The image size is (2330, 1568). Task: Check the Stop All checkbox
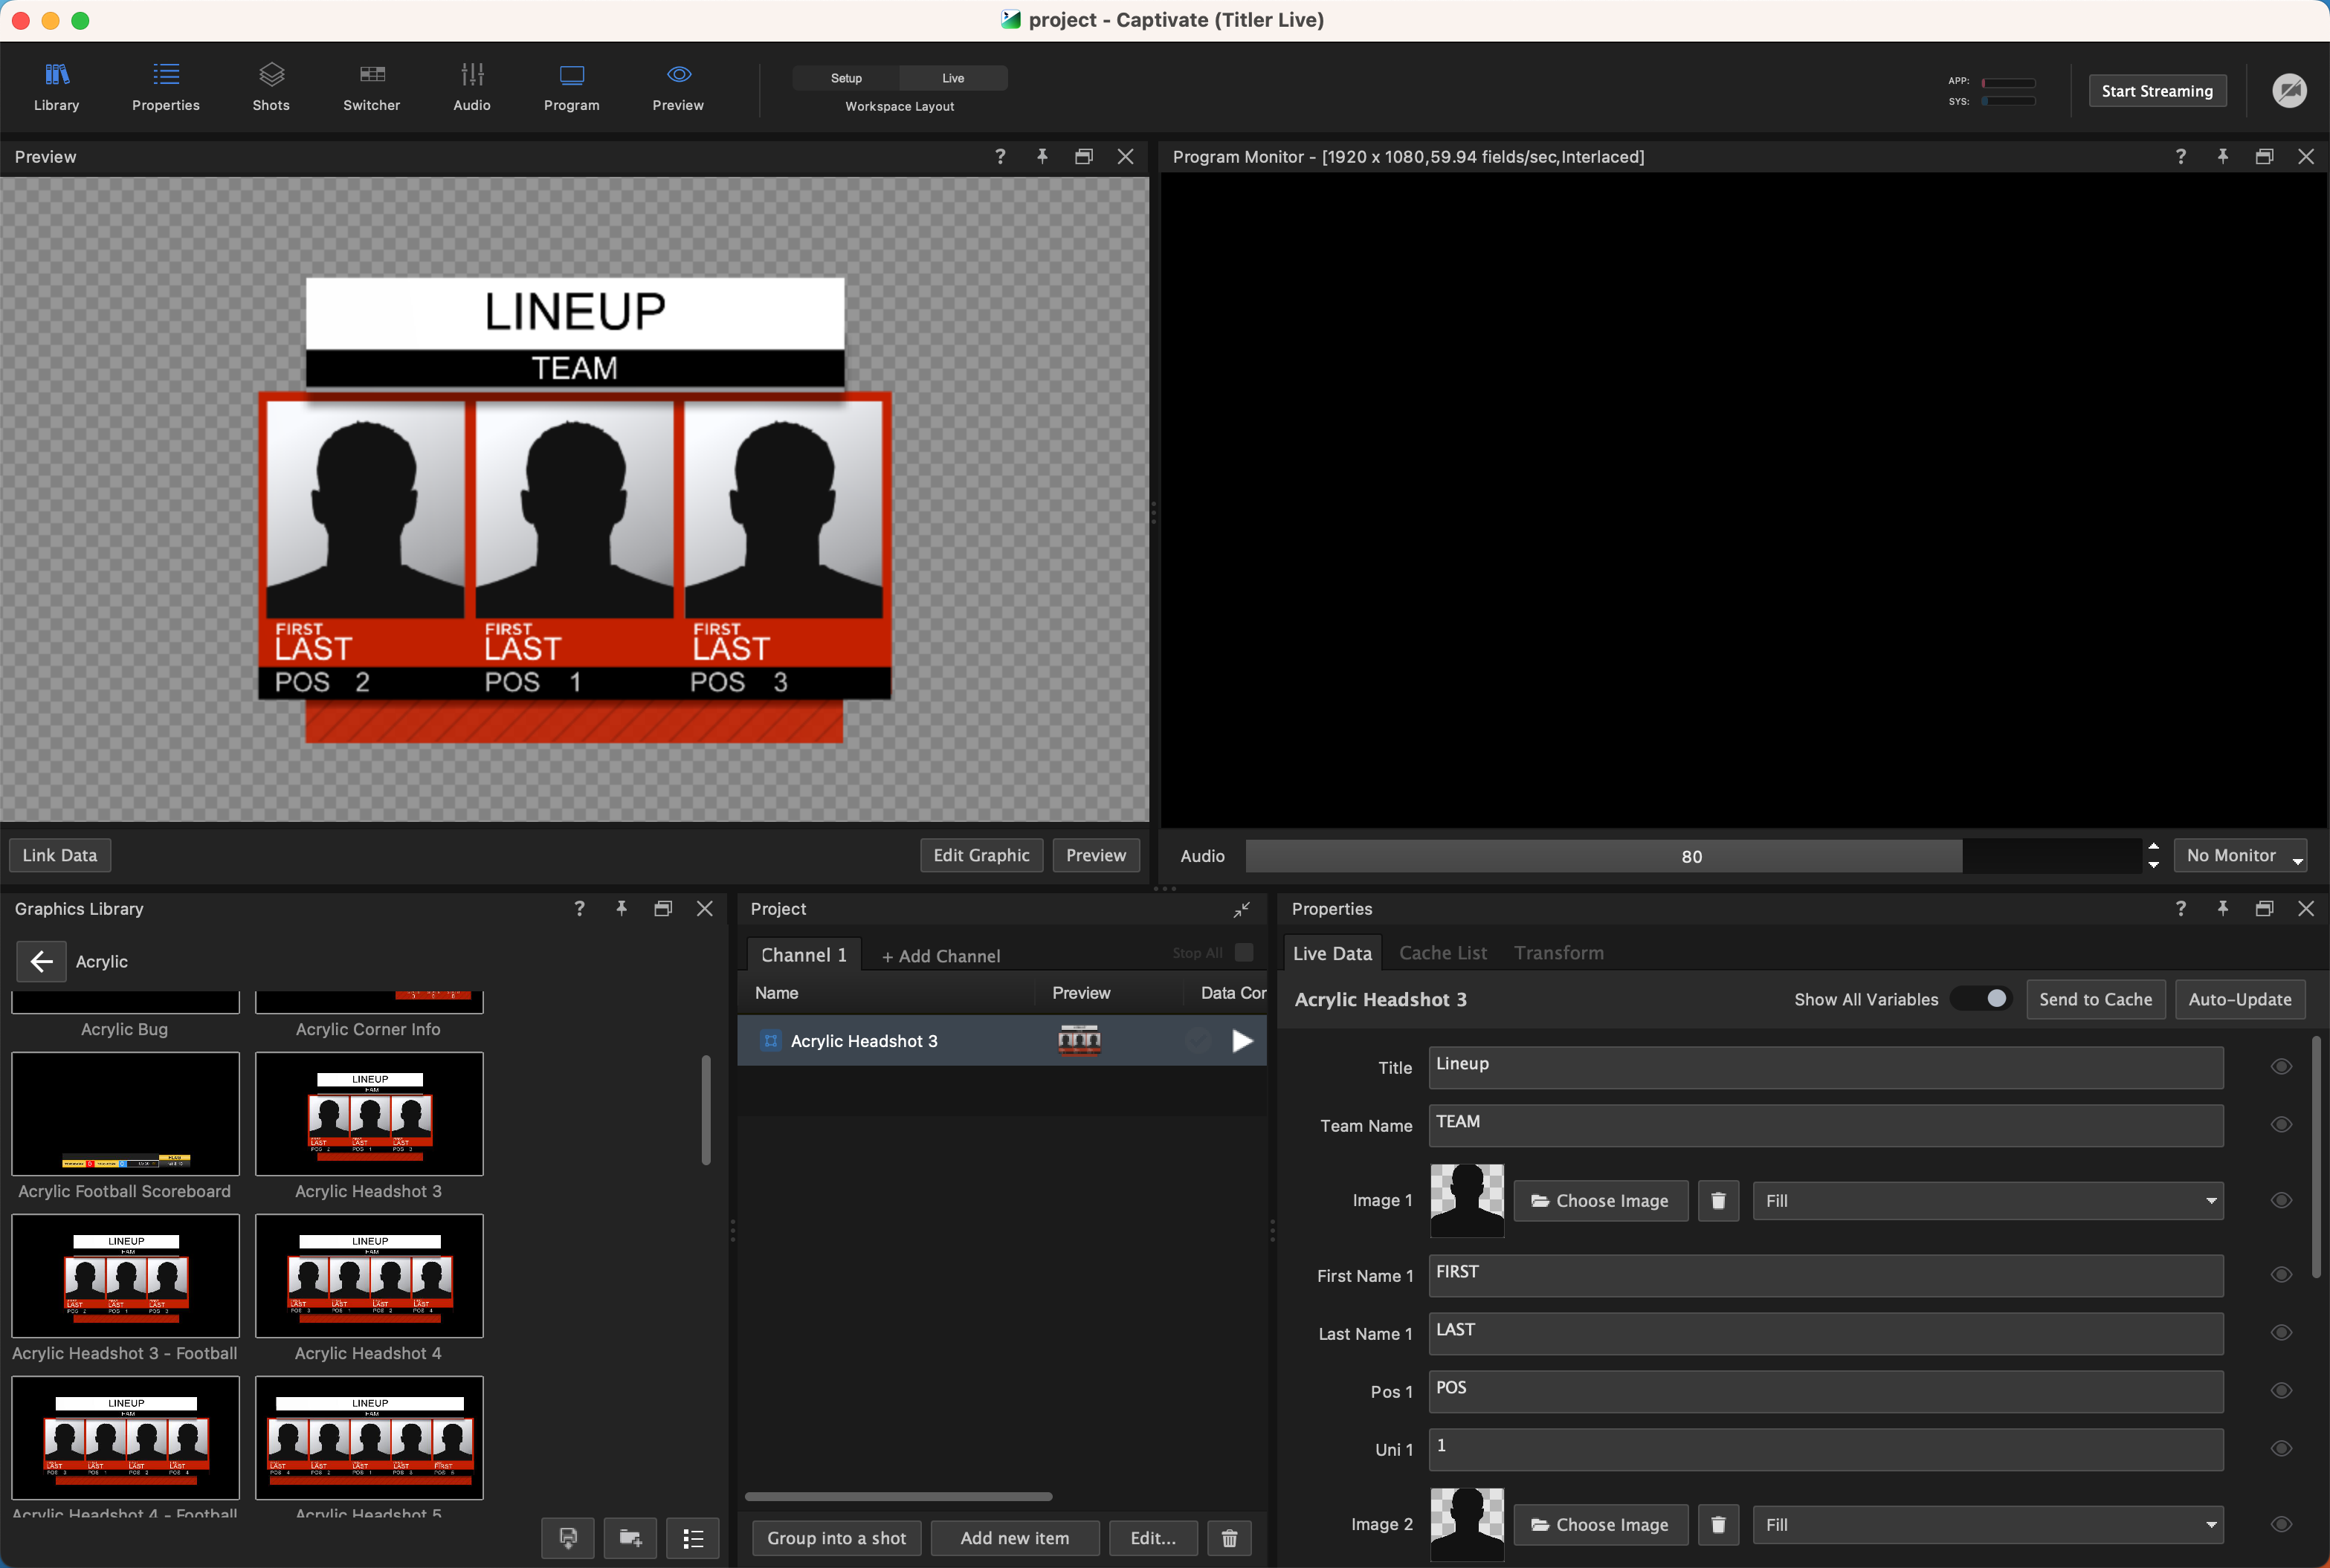click(x=1244, y=953)
